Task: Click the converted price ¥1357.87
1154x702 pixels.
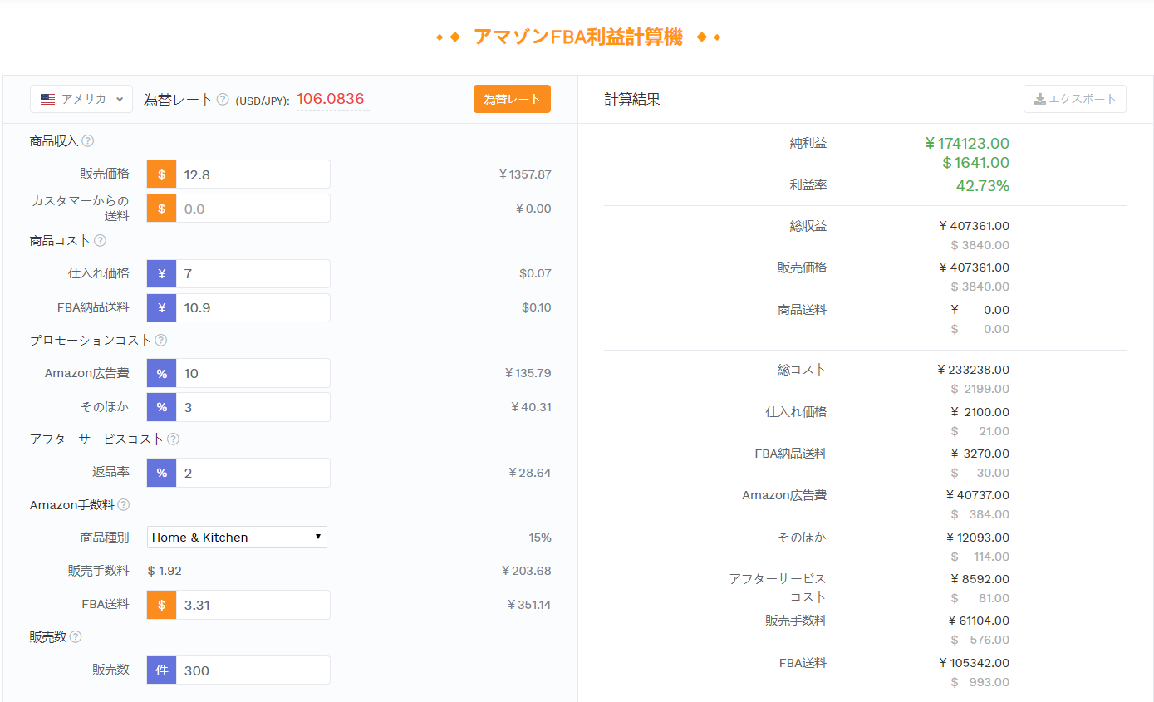Action: [525, 174]
